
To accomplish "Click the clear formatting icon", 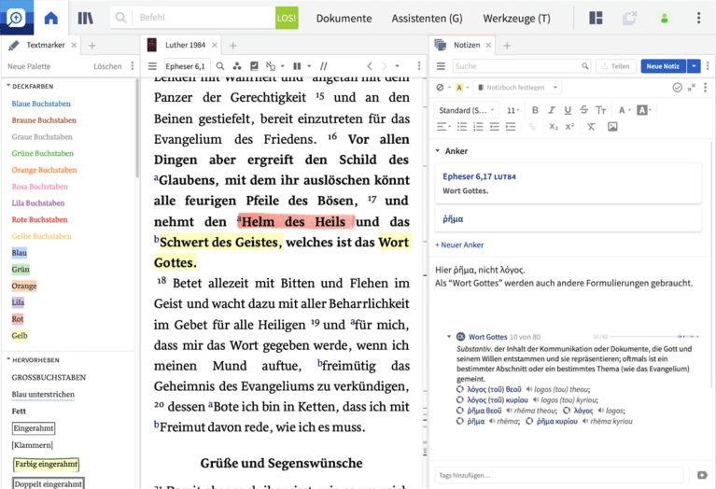I will click(x=591, y=127).
